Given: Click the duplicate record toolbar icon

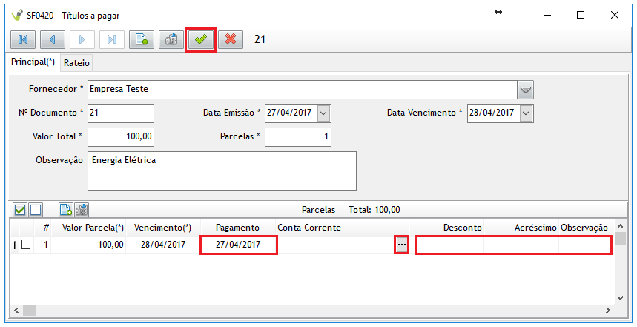Looking at the screenshot, I should coord(171,40).
